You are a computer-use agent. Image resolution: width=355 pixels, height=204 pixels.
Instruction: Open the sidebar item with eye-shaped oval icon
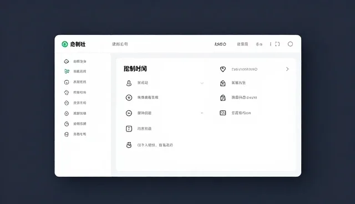[67, 62]
